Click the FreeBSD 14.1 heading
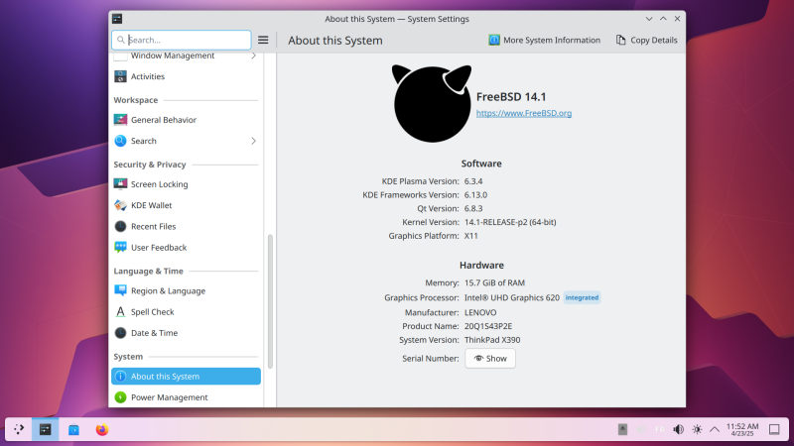Screen dimensions: 794x446 [511, 96]
